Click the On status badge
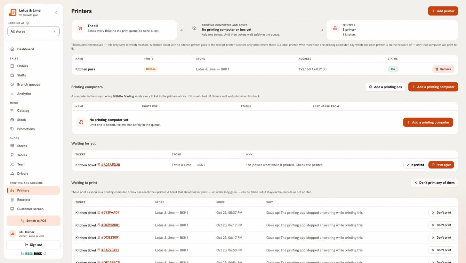The image size is (466, 263). [393, 69]
